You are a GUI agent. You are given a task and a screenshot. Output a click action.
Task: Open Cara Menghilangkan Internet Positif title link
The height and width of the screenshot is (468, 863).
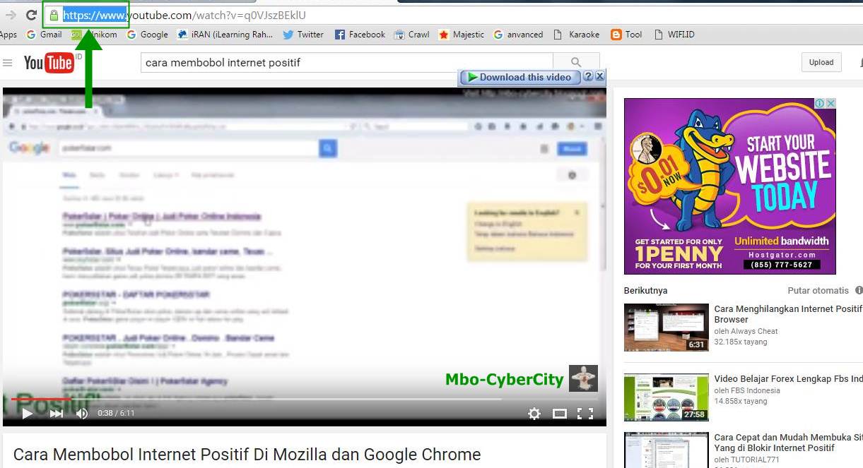coord(788,314)
